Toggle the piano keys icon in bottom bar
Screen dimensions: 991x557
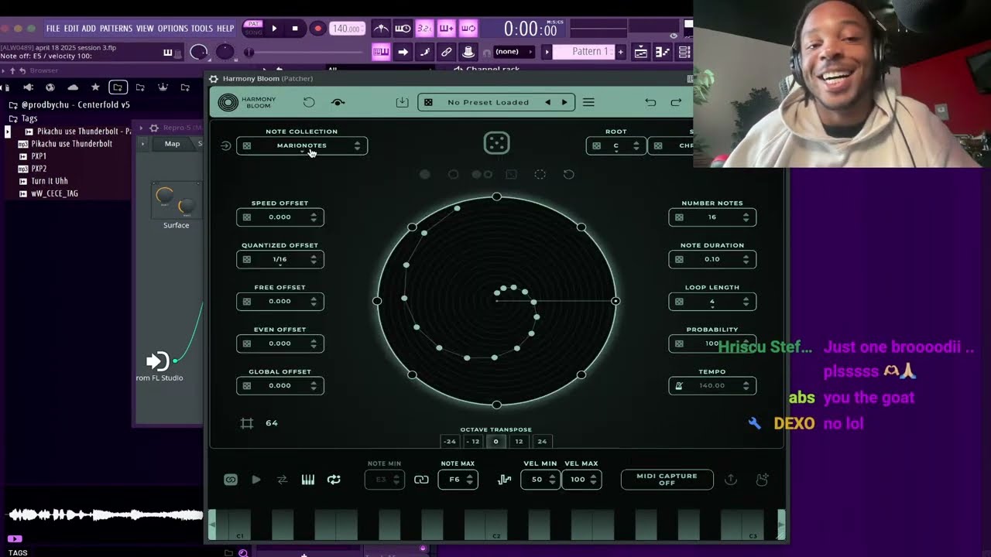308,480
